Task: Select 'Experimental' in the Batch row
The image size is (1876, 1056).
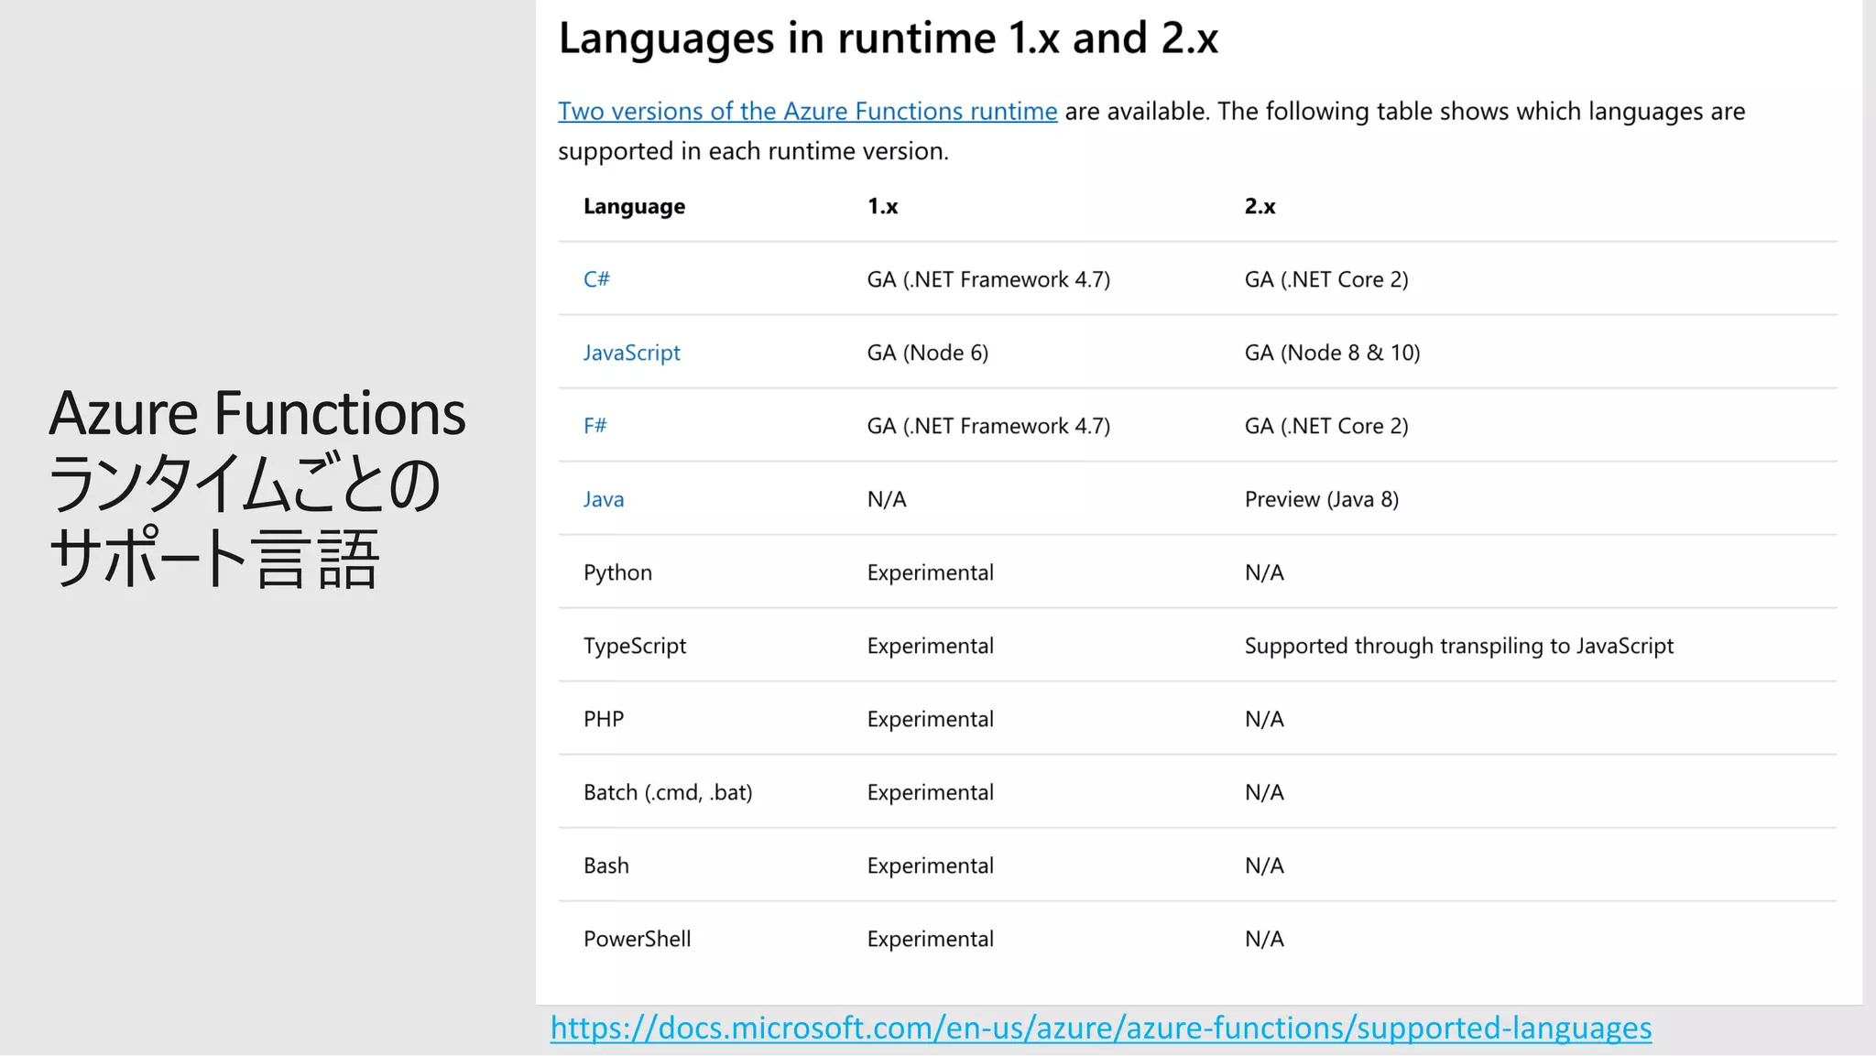Action: tap(930, 793)
